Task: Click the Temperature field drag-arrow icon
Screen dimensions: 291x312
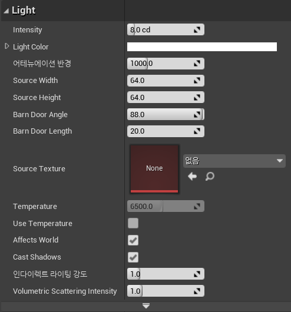Action: tap(197, 207)
